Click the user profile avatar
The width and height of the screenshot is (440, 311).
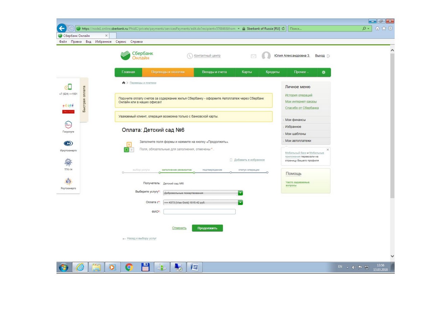coord(266,56)
